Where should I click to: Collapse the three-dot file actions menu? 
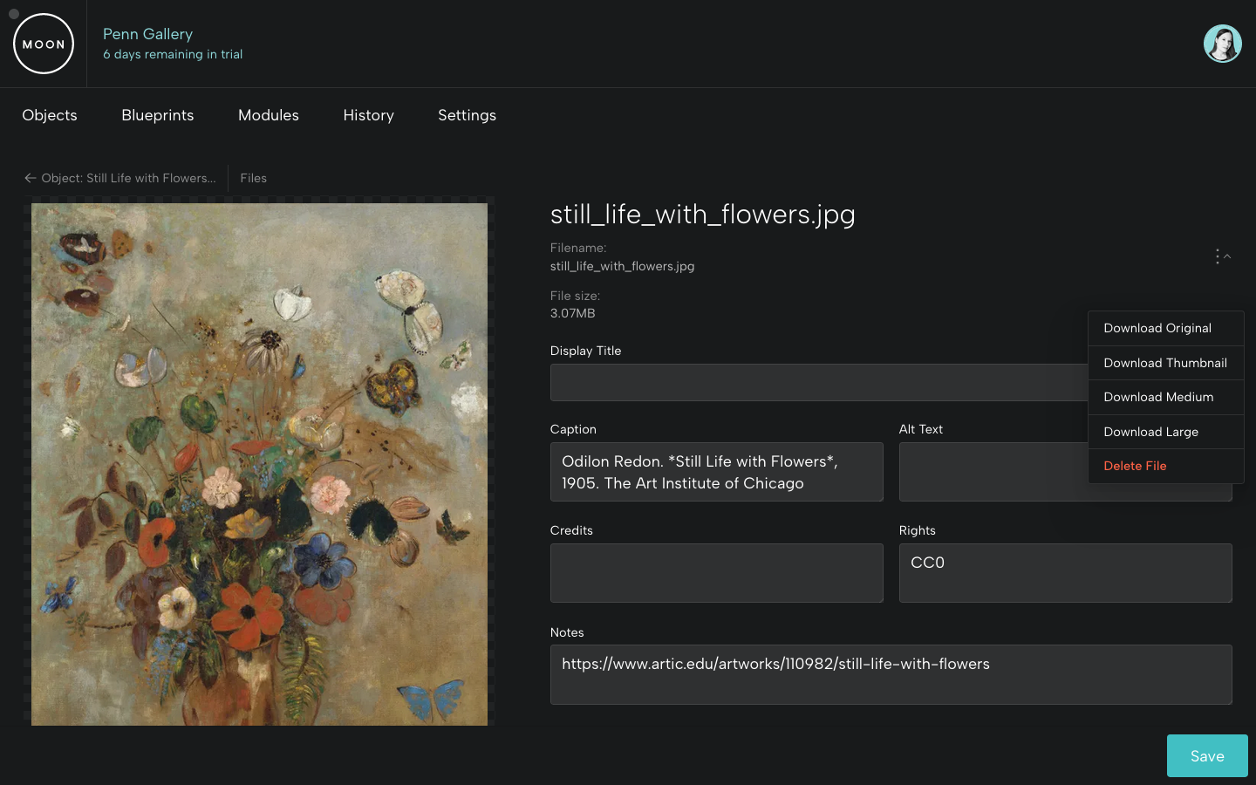[x=1222, y=256]
